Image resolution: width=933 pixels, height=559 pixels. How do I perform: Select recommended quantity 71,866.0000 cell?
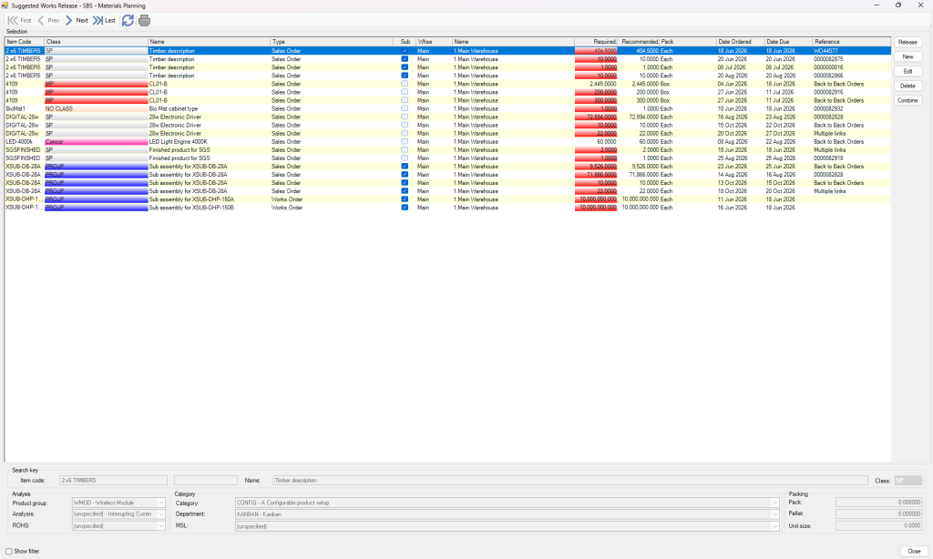pyautogui.click(x=638, y=175)
